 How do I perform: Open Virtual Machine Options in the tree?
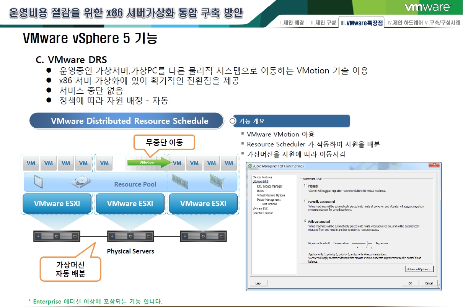coord(271,195)
